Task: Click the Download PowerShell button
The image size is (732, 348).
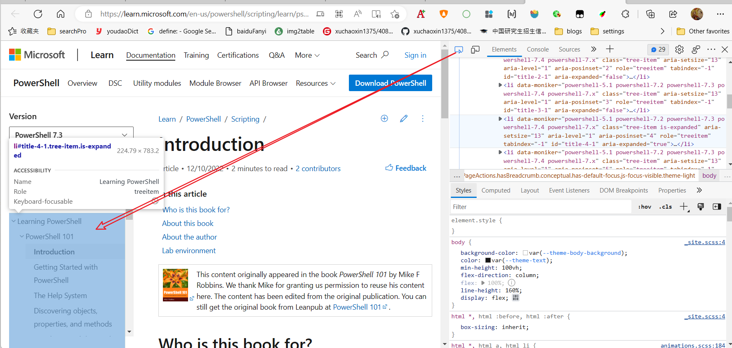Action: (391, 83)
